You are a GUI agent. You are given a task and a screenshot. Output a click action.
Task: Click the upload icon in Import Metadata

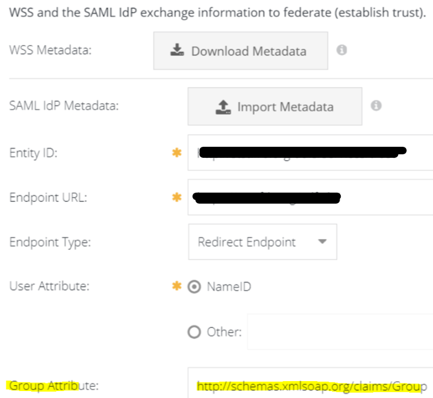tap(223, 107)
